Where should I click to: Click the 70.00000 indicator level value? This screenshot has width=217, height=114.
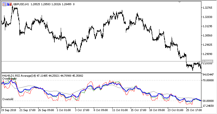click(208, 80)
